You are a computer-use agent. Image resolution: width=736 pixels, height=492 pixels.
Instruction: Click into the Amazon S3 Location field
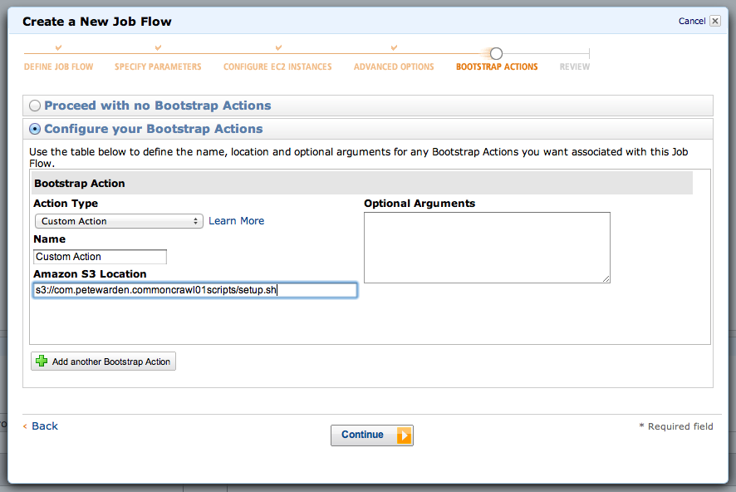coord(194,290)
